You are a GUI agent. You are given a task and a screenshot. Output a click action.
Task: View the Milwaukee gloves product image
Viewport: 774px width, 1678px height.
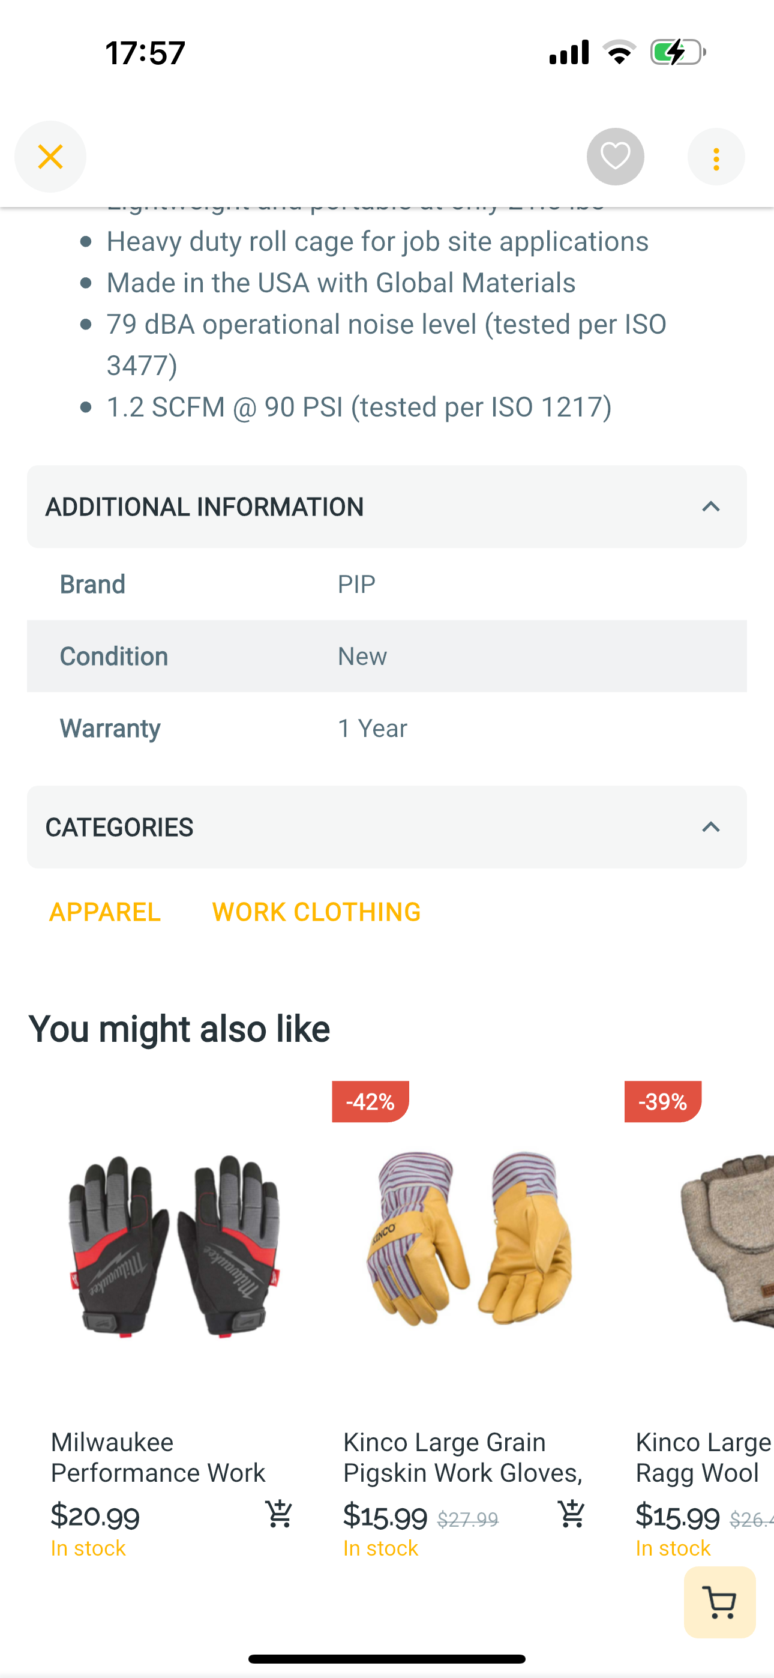pos(175,1245)
